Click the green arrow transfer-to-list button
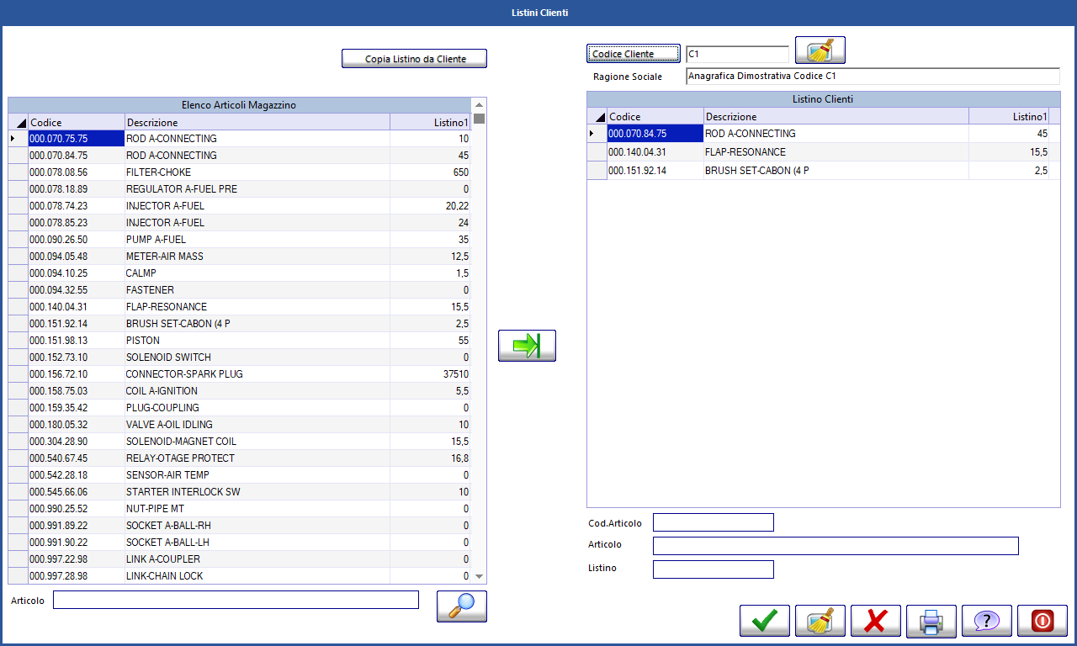 pos(527,346)
